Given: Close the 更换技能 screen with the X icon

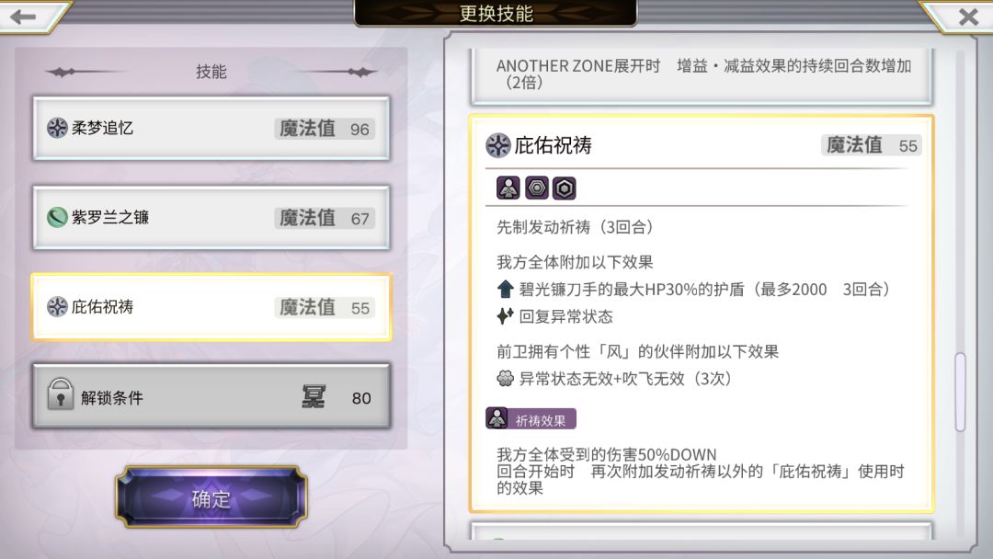Looking at the screenshot, I should pos(968,17).
